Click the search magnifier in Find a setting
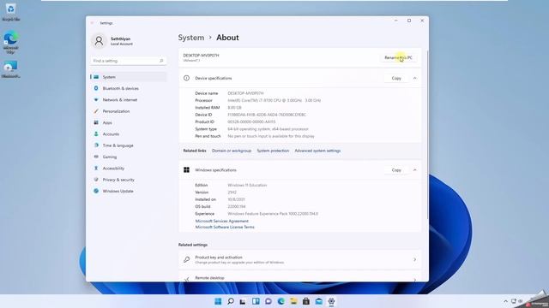This screenshot has width=549, height=308. coord(161,61)
